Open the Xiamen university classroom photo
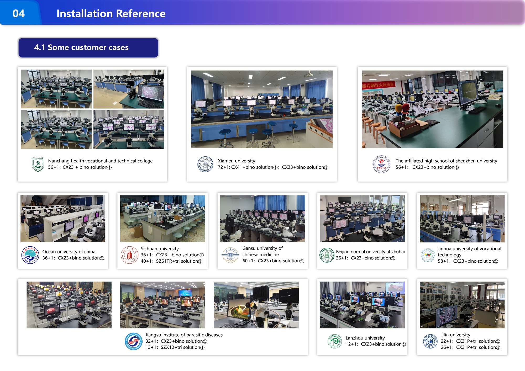 pos(262,109)
